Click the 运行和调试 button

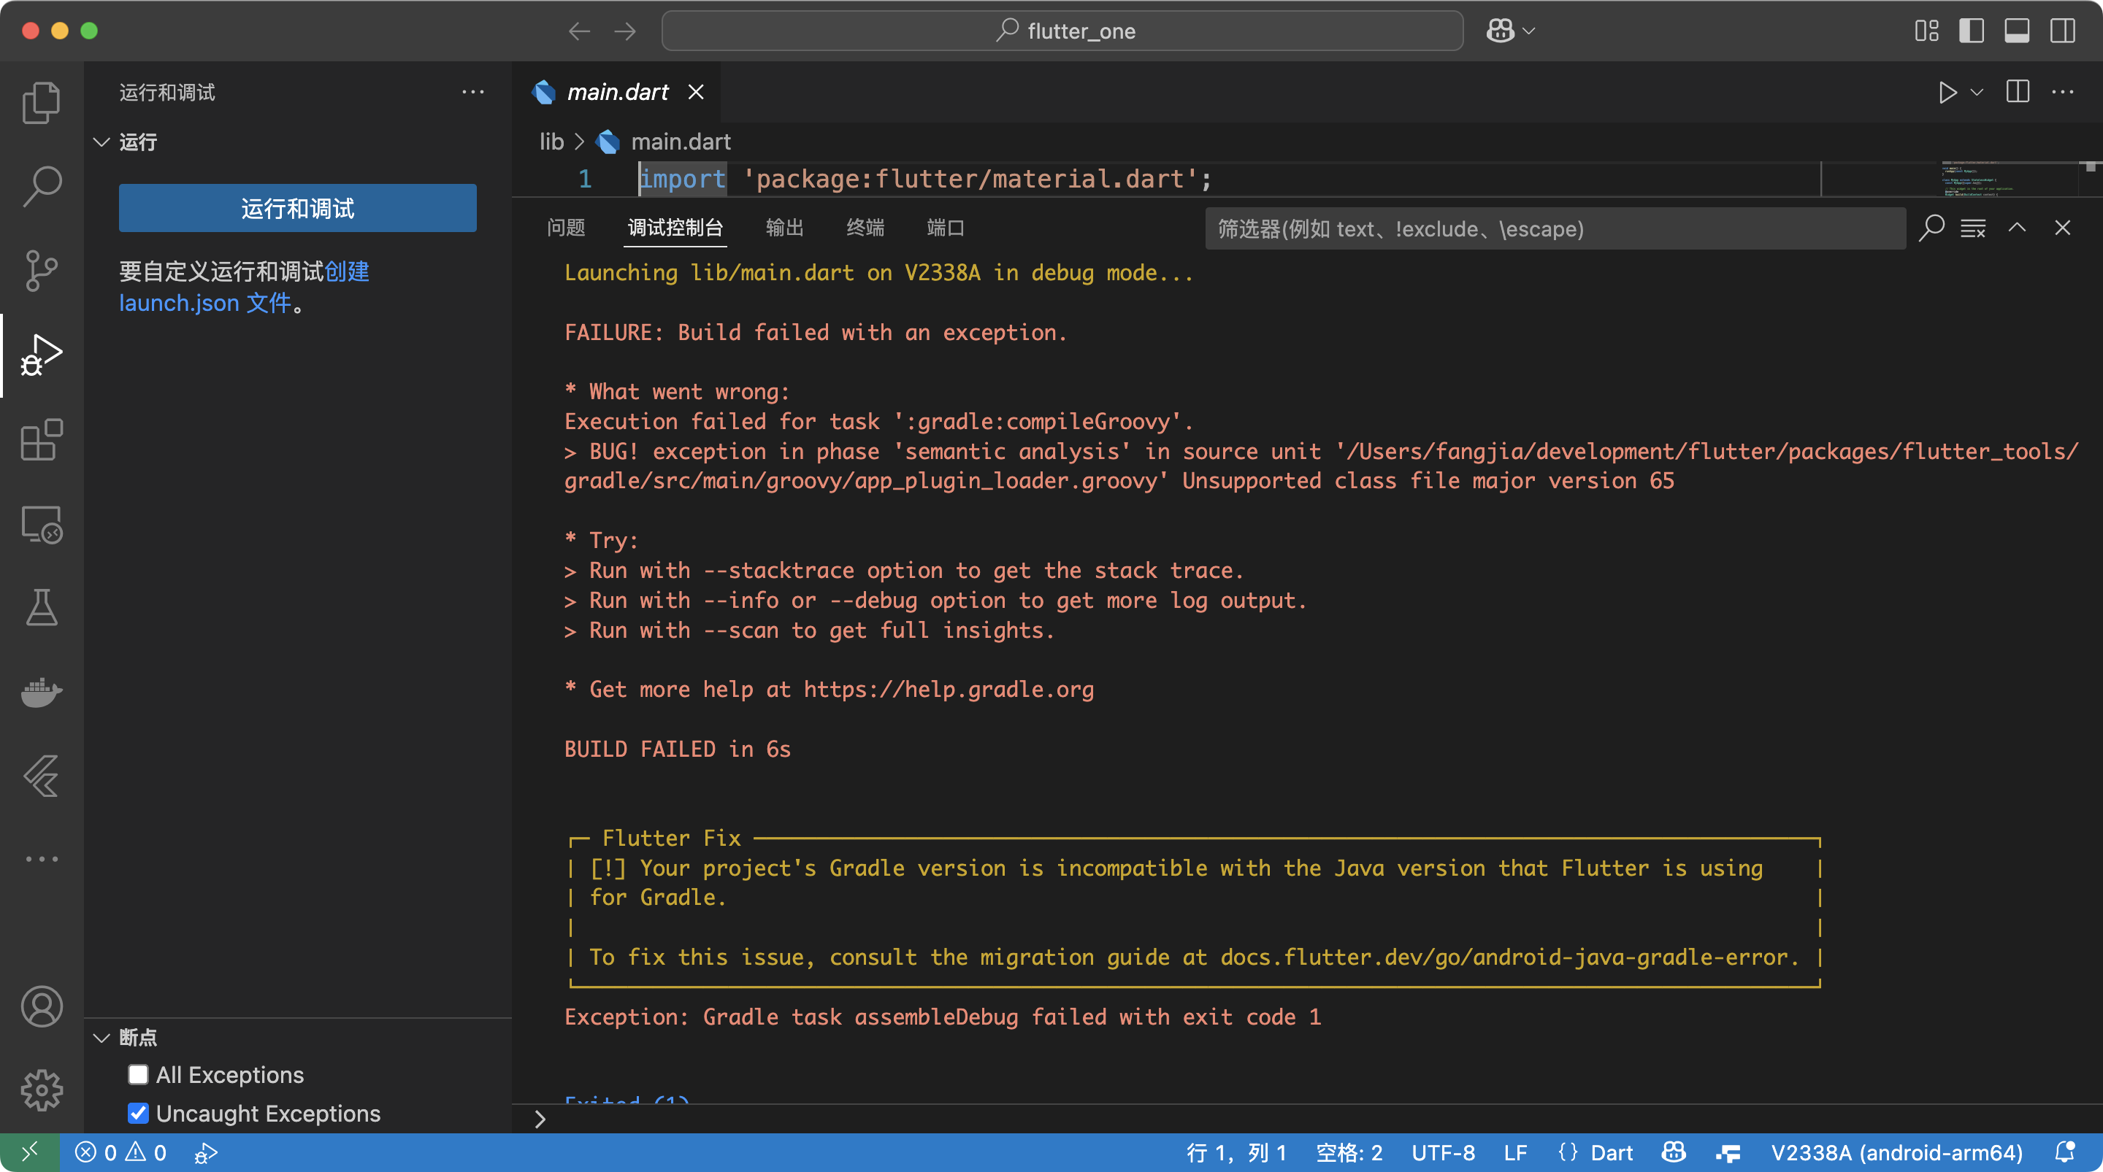point(297,208)
